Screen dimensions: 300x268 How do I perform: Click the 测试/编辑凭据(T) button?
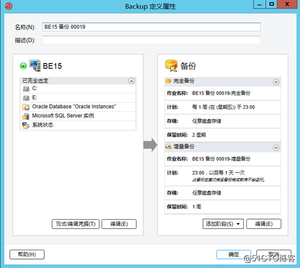(x=76, y=224)
